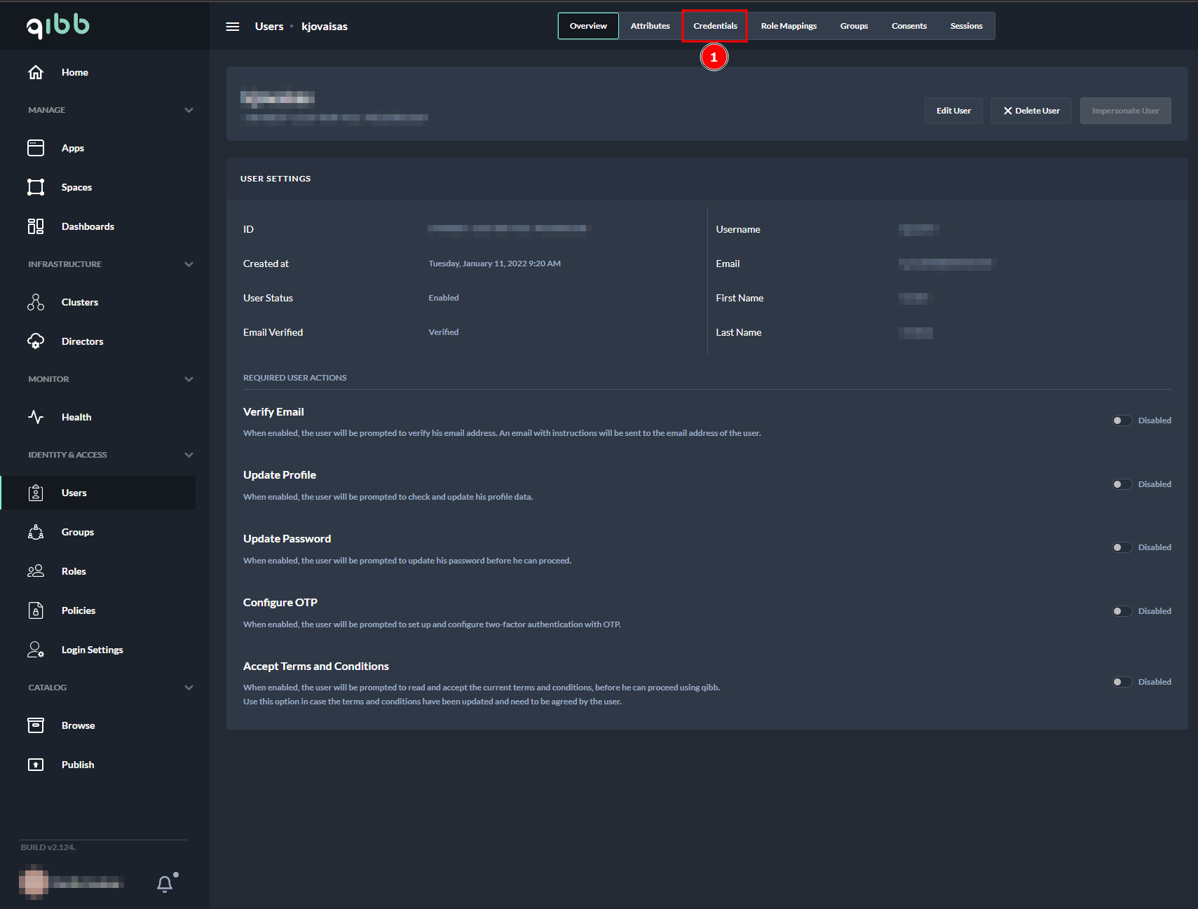Click the Directors cloud icon
Image resolution: width=1198 pixels, height=909 pixels.
click(x=36, y=341)
